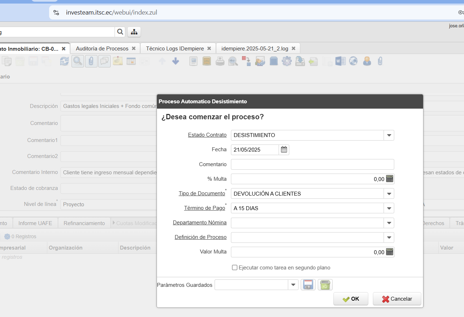Screen dimensions: 464x317
Task: Open the Tipo de Documento dropdown
Action: (x=389, y=194)
